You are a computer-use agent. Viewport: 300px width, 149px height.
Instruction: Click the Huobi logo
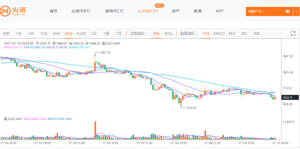pyautogui.click(x=13, y=11)
